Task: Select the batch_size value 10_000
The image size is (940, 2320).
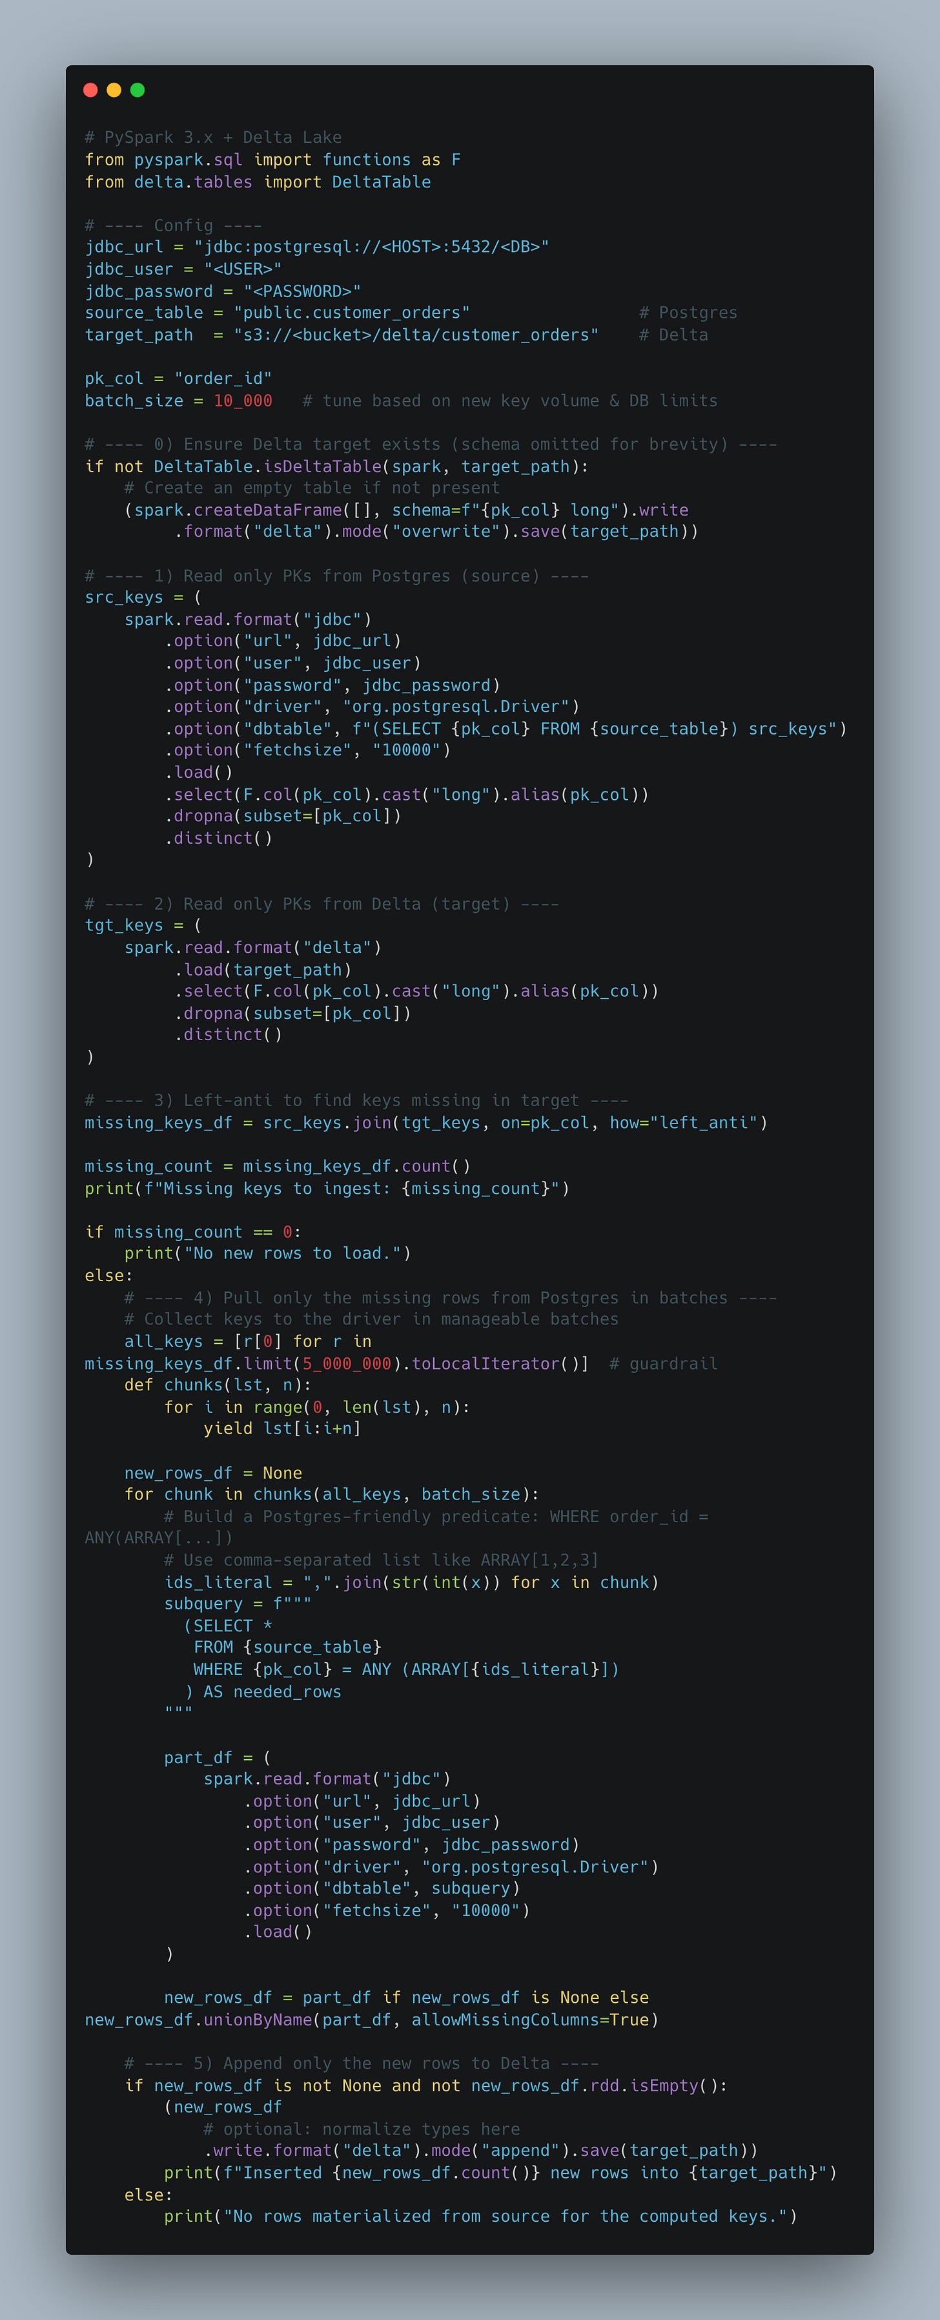Action: coord(242,401)
